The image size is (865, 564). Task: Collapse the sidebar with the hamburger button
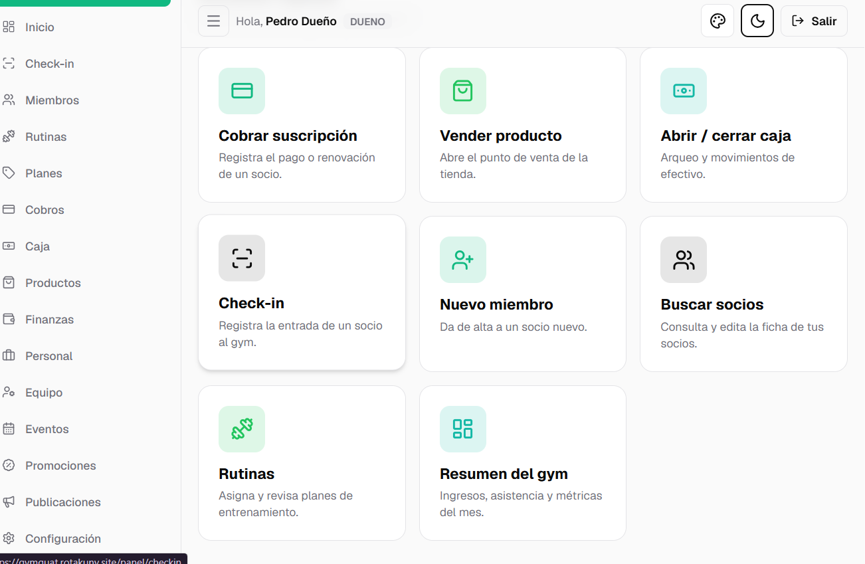(x=213, y=21)
